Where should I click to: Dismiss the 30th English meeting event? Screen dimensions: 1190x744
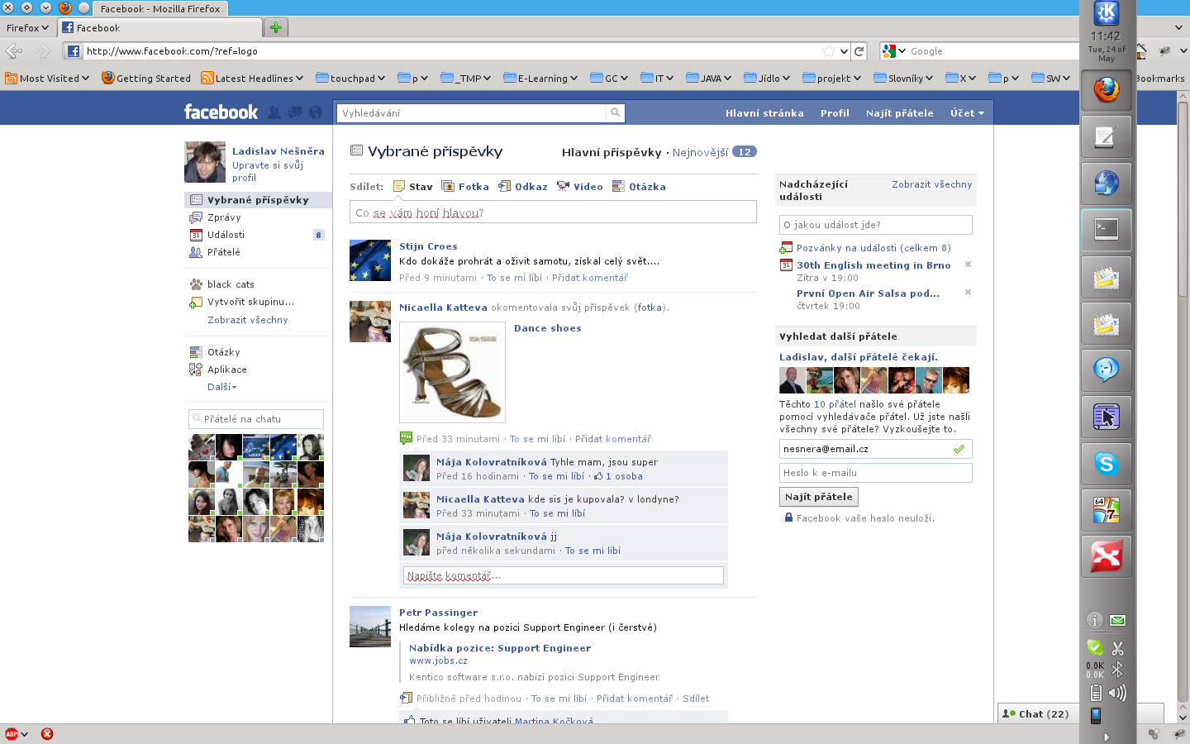tap(968, 265)
